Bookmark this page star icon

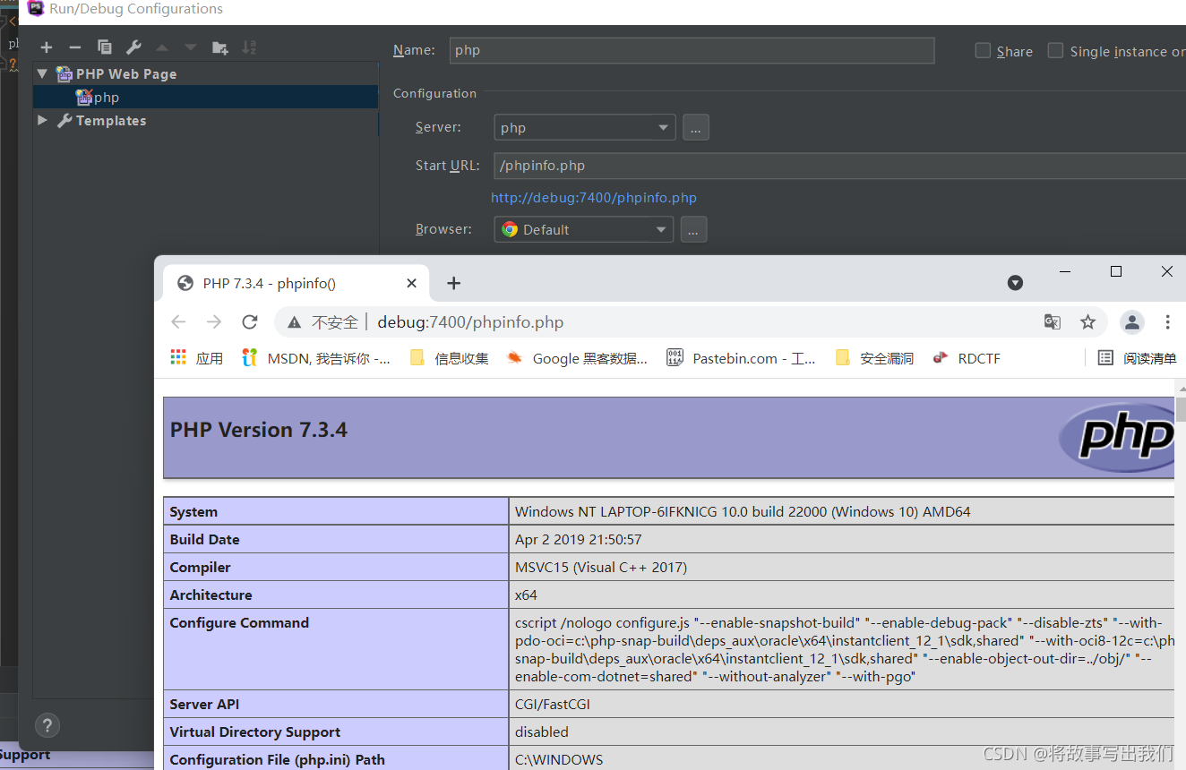click(x=1087, y=322)
